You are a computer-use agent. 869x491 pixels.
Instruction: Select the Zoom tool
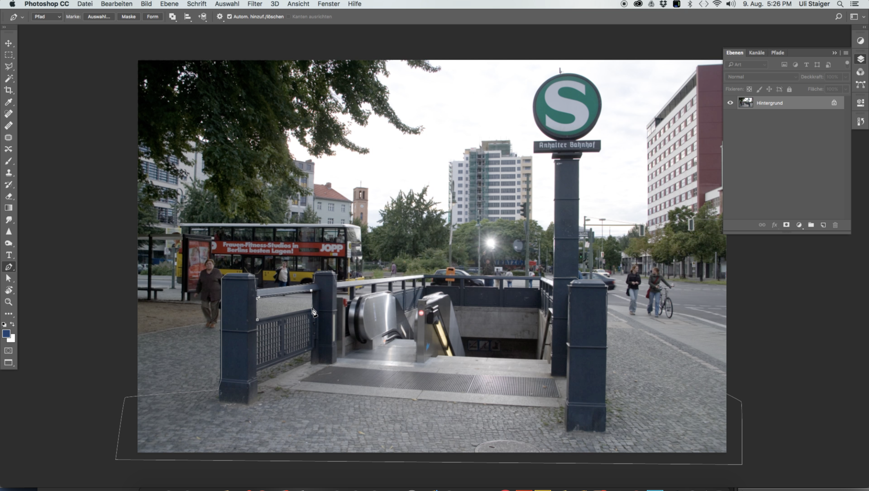pyautogui.click(x=9, y=302)
